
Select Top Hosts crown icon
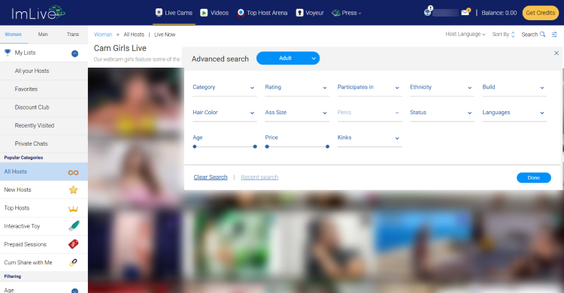pos(74,208)
